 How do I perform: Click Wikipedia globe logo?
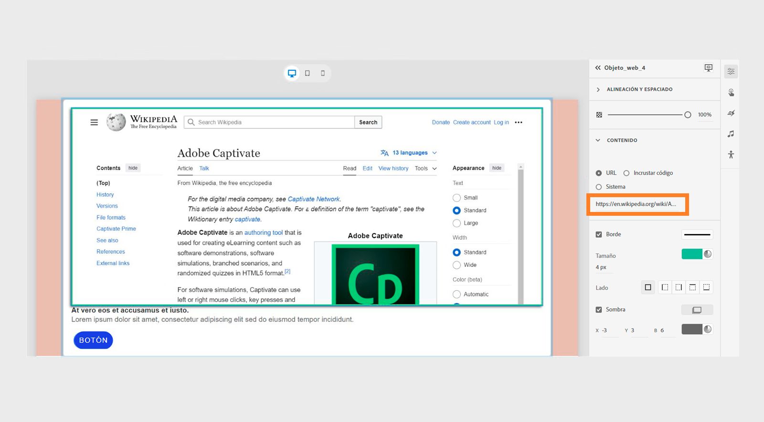[116, 122]
